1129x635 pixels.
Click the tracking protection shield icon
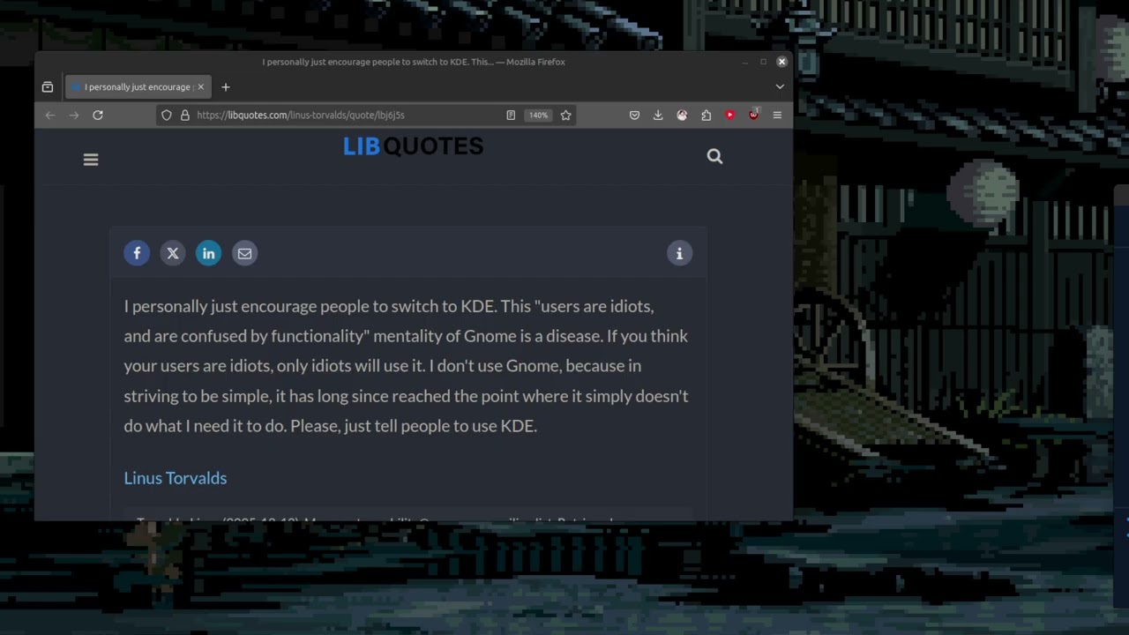pos(166,115)
